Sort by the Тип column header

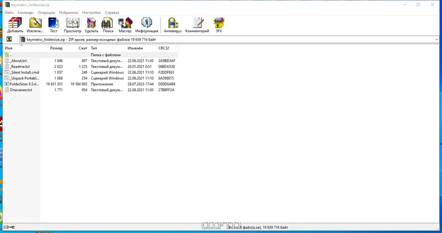107,48
